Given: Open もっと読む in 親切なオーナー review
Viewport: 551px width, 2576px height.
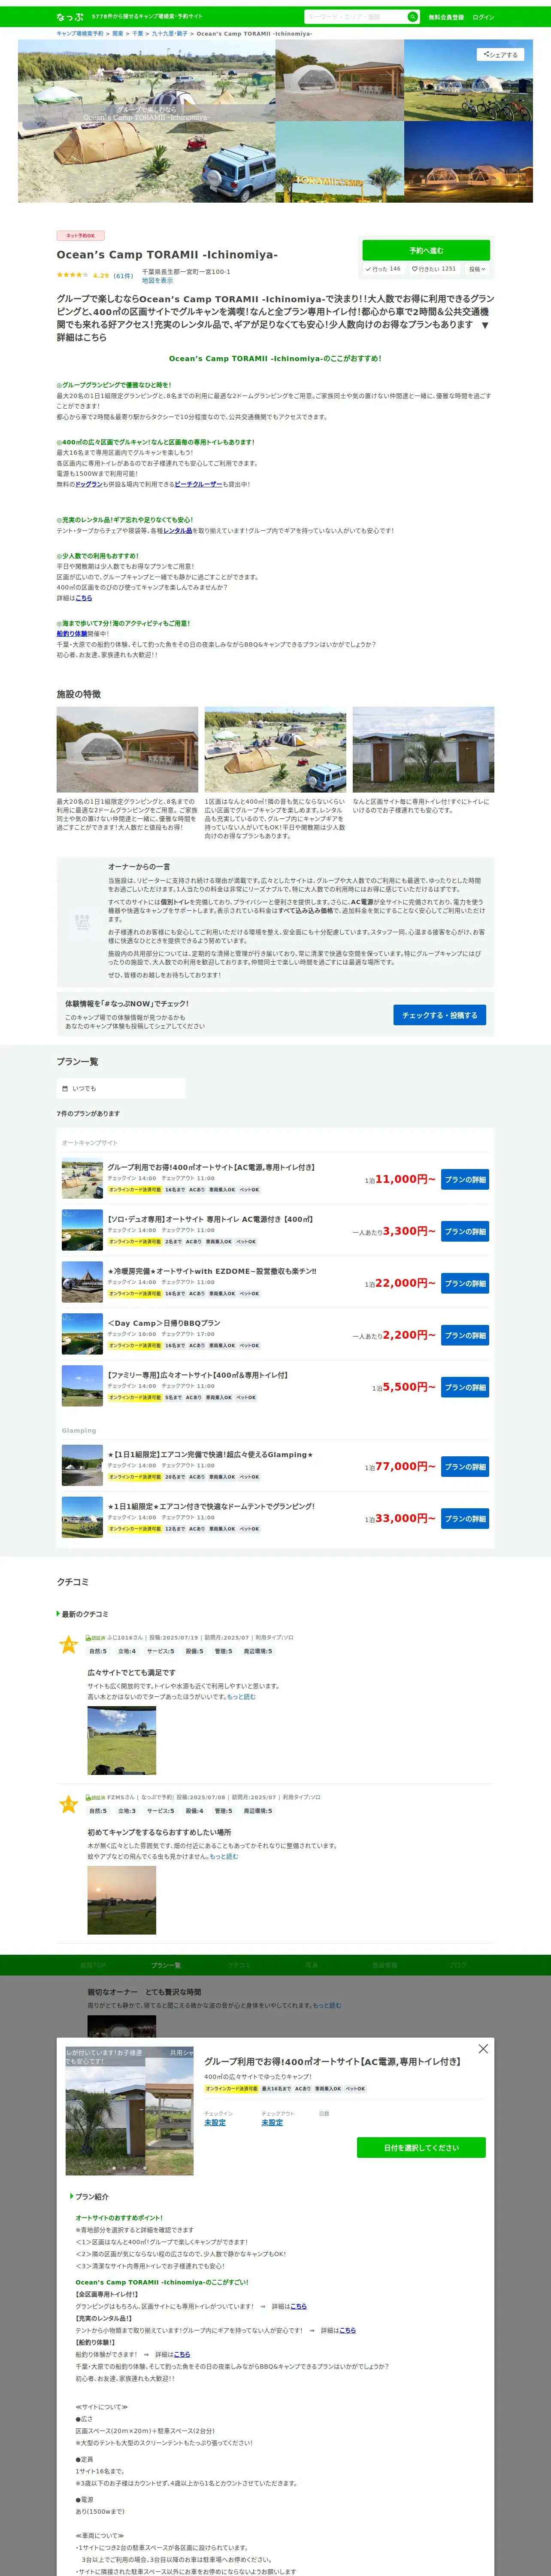Looking at the screenshot, I should [x=327, y=2006].
